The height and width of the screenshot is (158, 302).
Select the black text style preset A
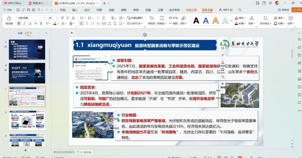coord(196,21)
